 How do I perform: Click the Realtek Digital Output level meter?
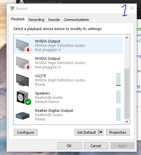pos(118,114)
